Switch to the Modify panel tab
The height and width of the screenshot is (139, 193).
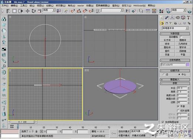pyautogui.click(x=167, y=18)
